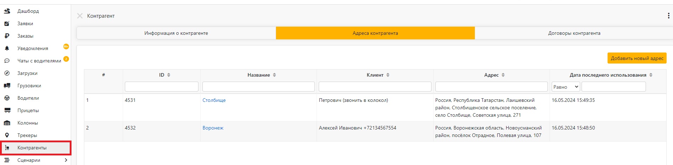
Task: Open the Равно filter dropdown
Action: click(566, 87)
